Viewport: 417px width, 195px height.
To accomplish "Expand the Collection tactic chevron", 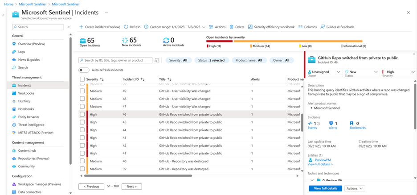I will coord(312,180).
